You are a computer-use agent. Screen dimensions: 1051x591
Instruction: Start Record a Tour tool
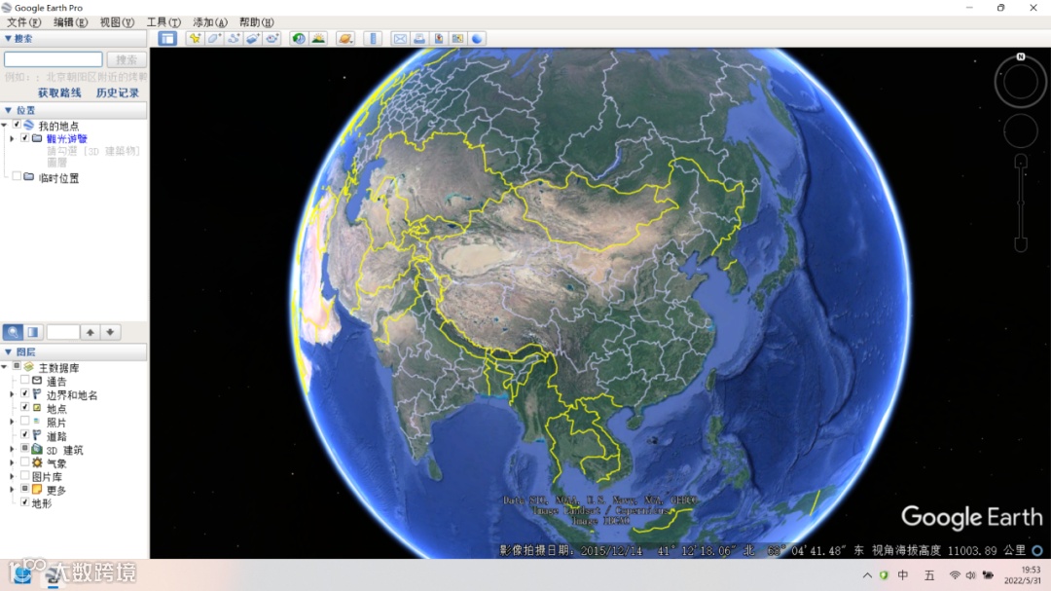tap(272, 39)
